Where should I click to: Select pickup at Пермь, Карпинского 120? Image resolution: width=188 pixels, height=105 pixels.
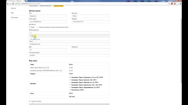(x=70, y=85)
